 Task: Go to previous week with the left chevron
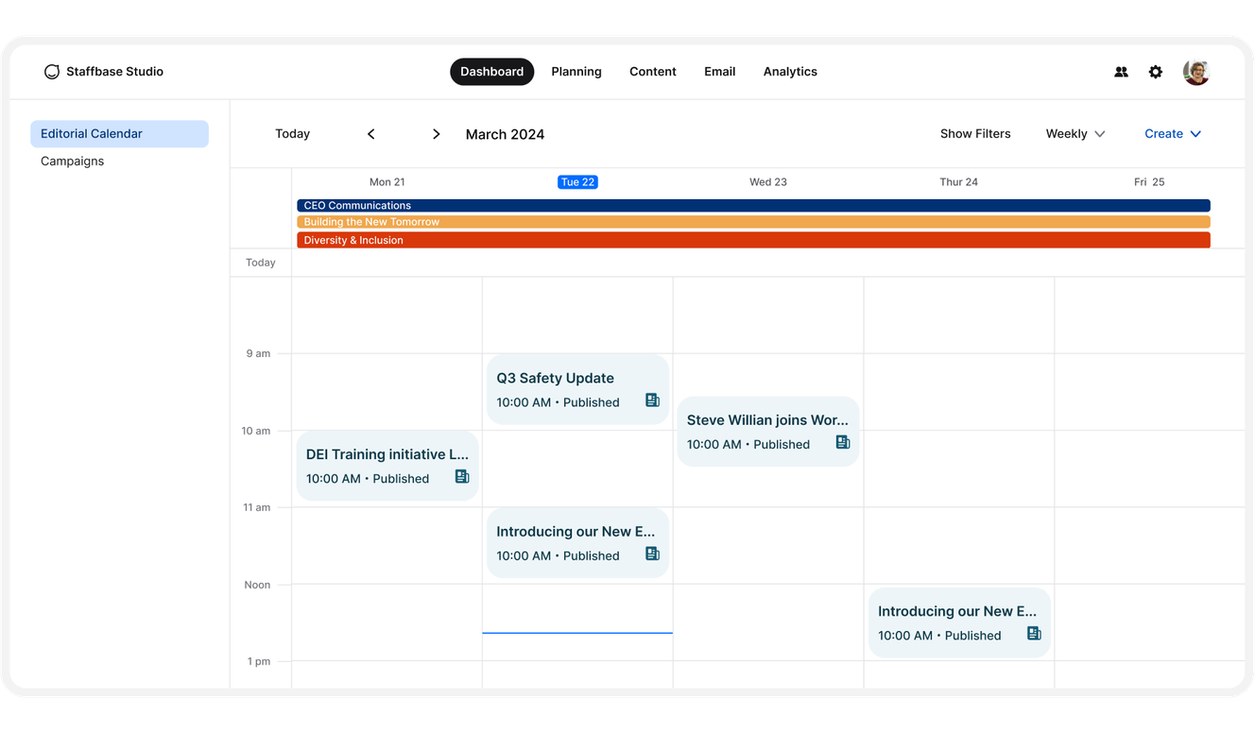coord(370,133)
